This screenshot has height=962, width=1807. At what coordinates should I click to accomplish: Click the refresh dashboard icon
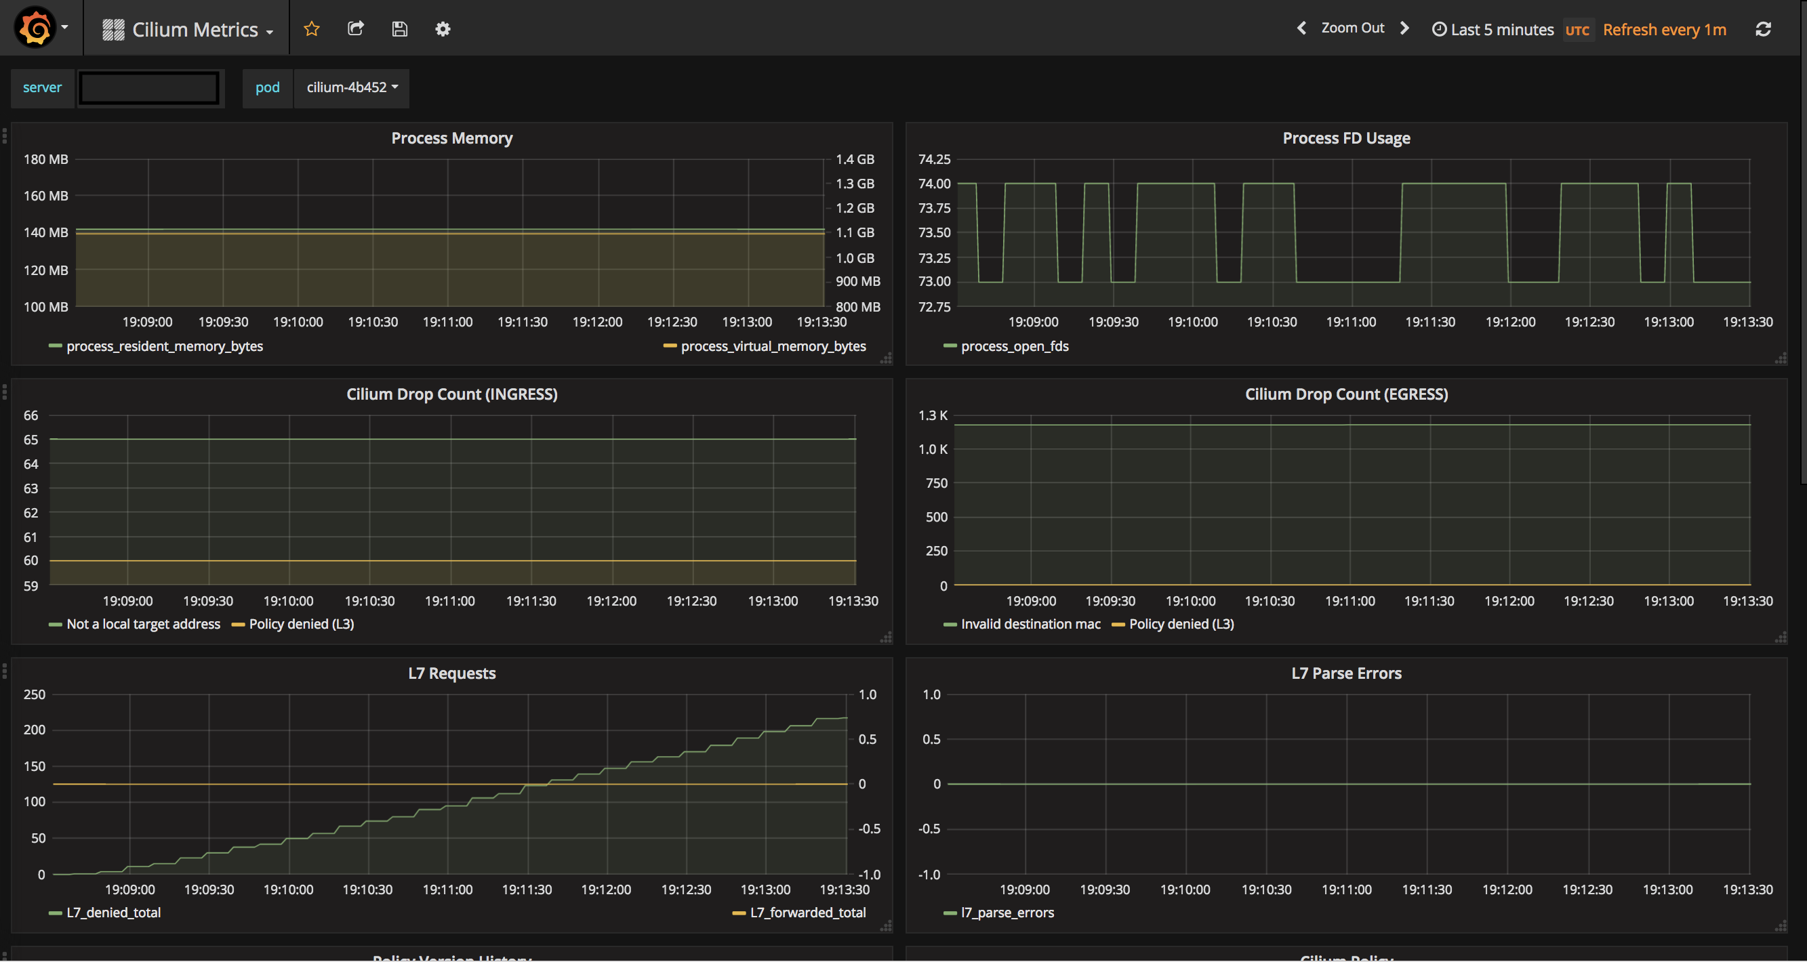(1763, 28)
